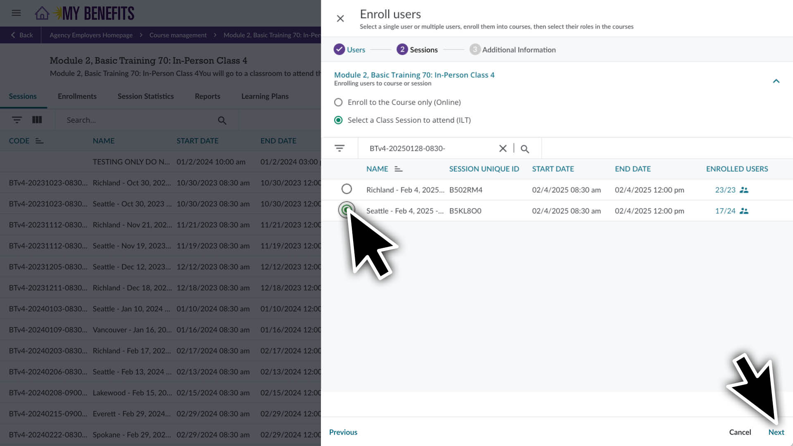
Task: Select the Class Session to attend option
Action: pyautogui.click(x=338, y=120)
